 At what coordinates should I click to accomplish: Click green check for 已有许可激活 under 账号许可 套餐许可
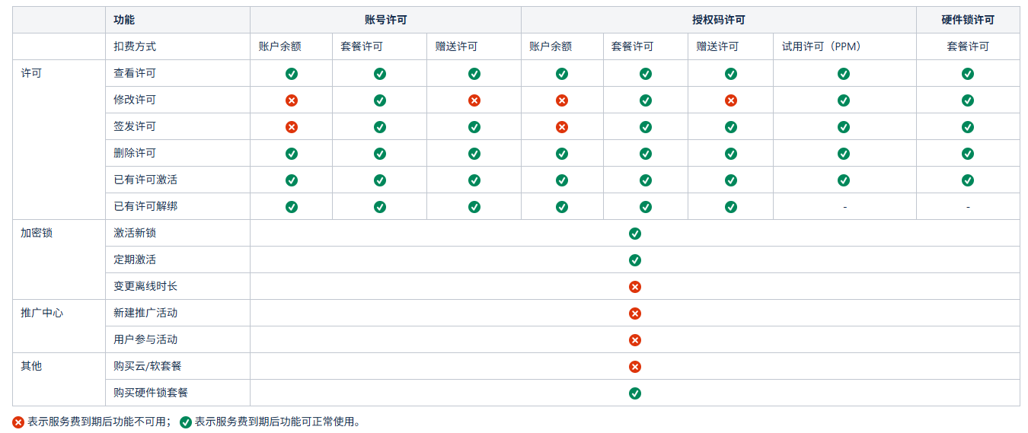coord(380,180)
